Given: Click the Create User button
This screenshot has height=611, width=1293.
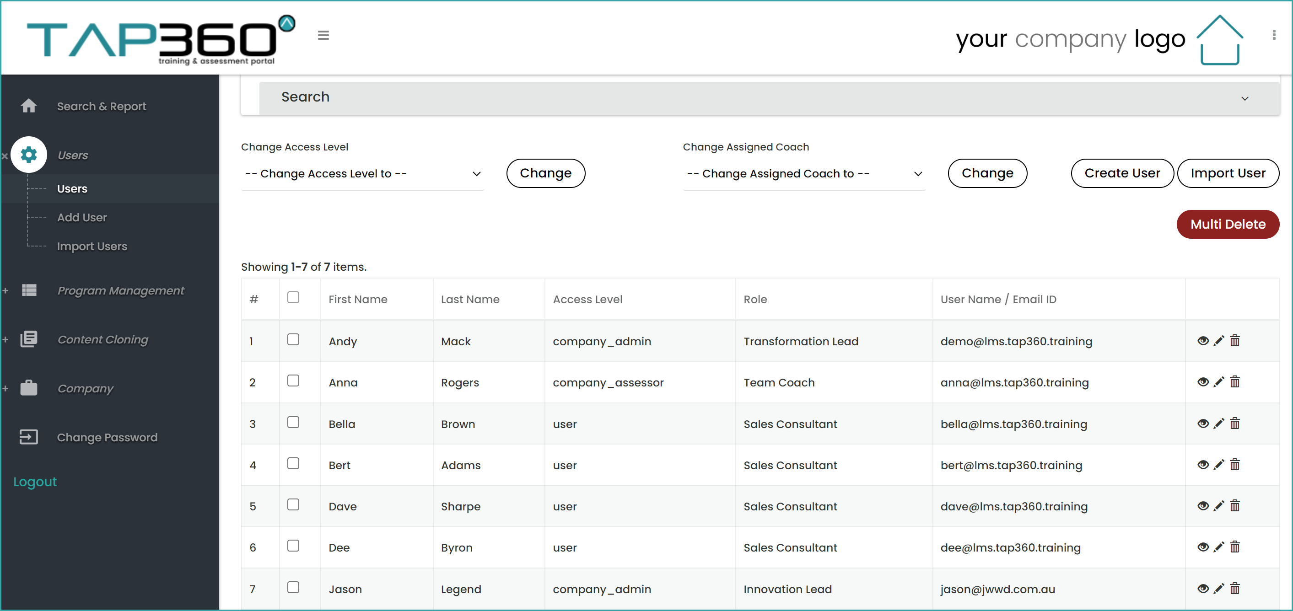Looking at the screenshot, I should point(1122,173).
